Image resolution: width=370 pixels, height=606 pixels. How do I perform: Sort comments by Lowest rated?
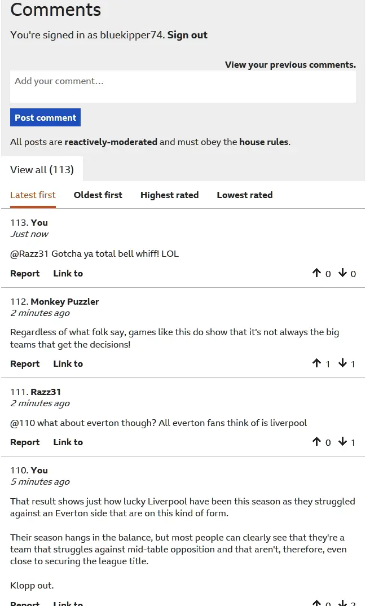(244, 195)
